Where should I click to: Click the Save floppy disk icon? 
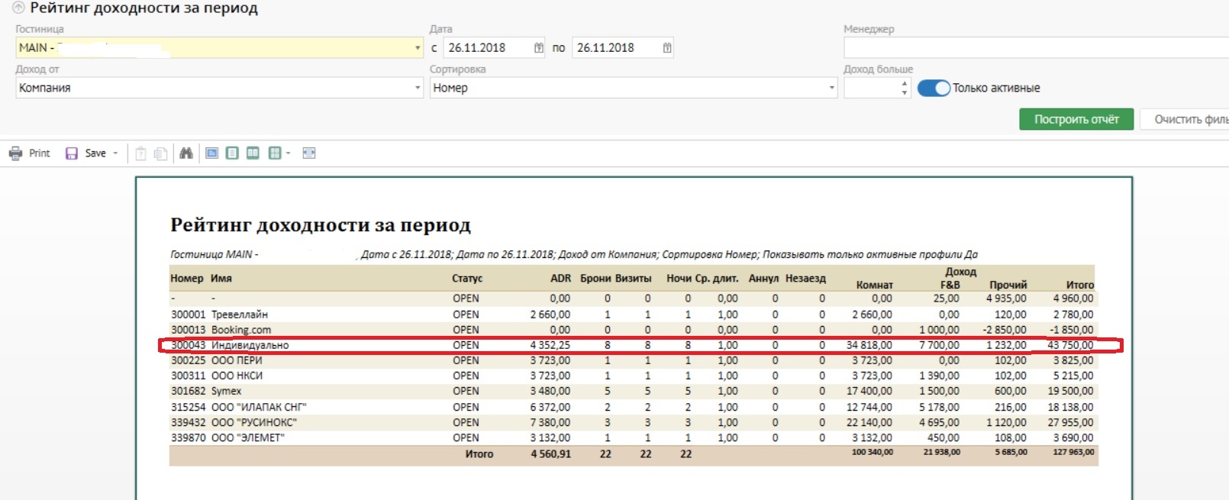pos(72,153)
